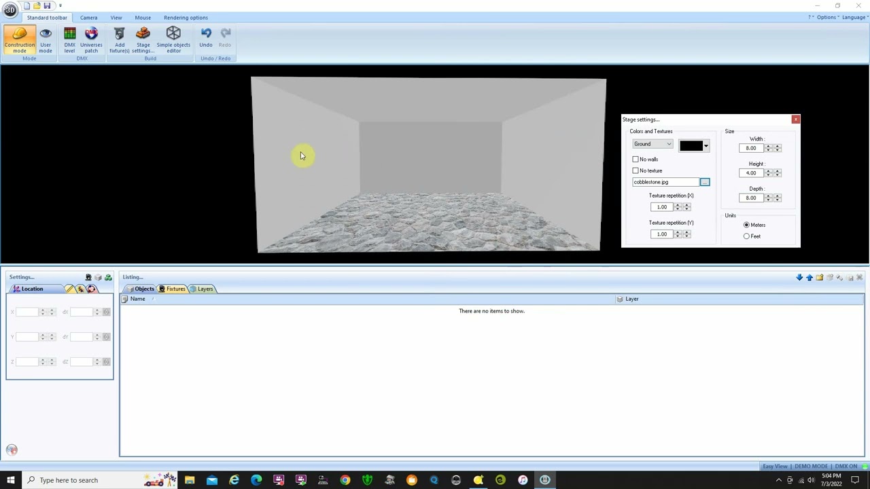Sort by the Name column header
This screenshot has width=870, height=489.
tap(368, 299)
